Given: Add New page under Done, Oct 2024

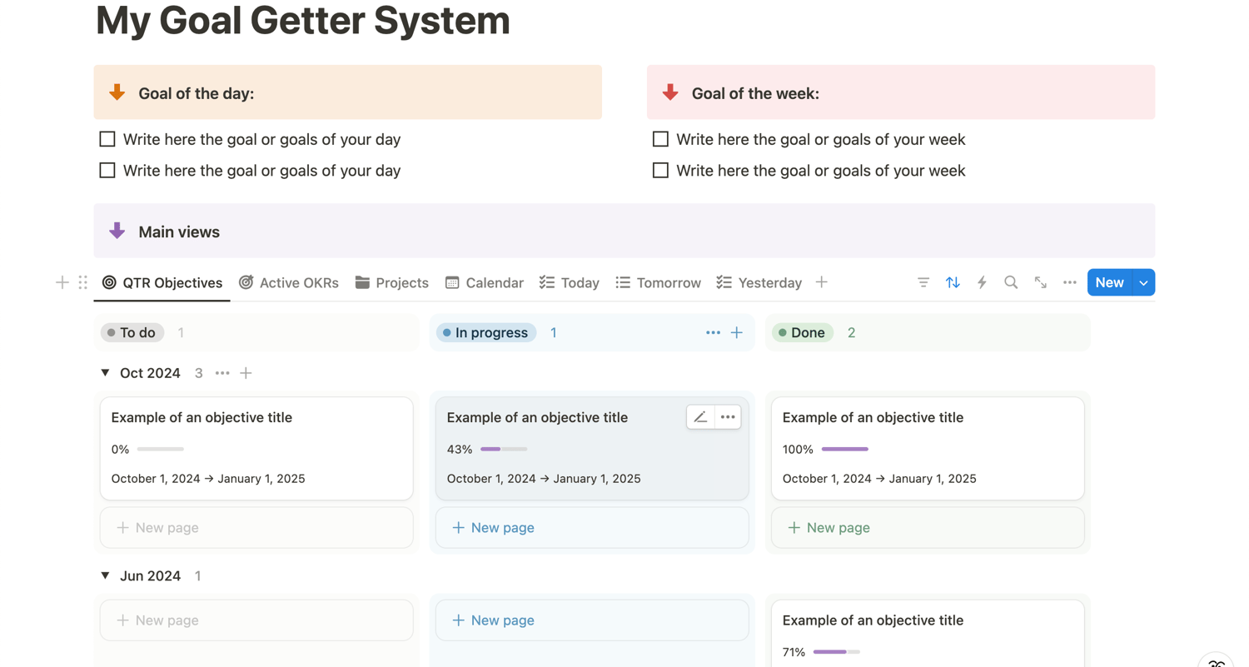Looking at the screenshot, I should click(x=928, y=528).
